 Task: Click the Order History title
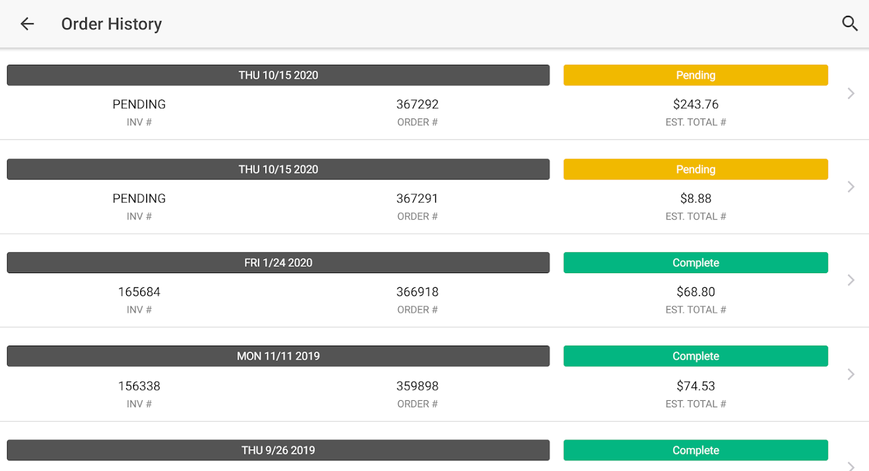[111, 24]
